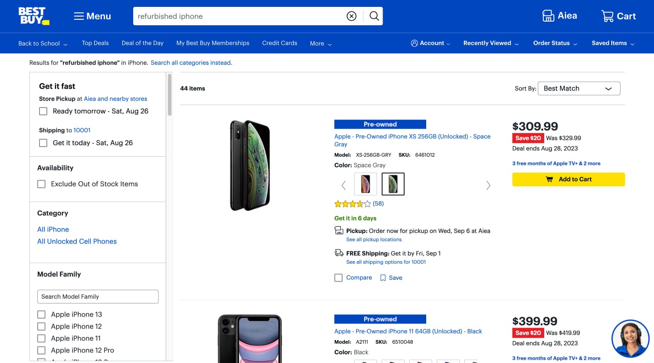Expand the Account dropdown
Screen dimensions: 654x363
tap(430, 43)
